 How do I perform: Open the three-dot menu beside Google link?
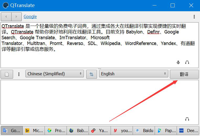pyautogui.click(x=194, y=17)
